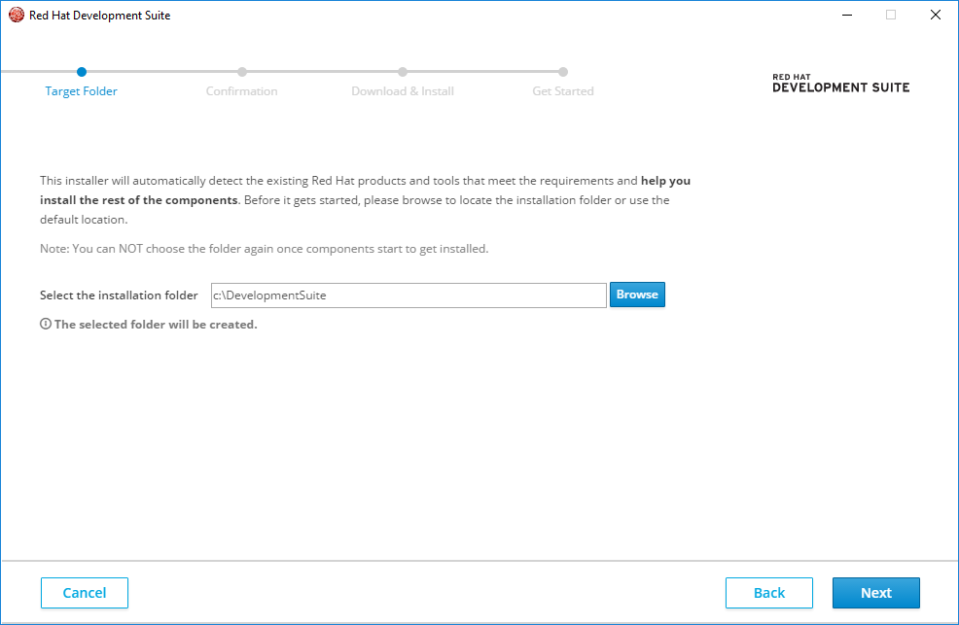Click the Confirmation step dot
This screenshot has width=959, height=625.
[242, 71]
